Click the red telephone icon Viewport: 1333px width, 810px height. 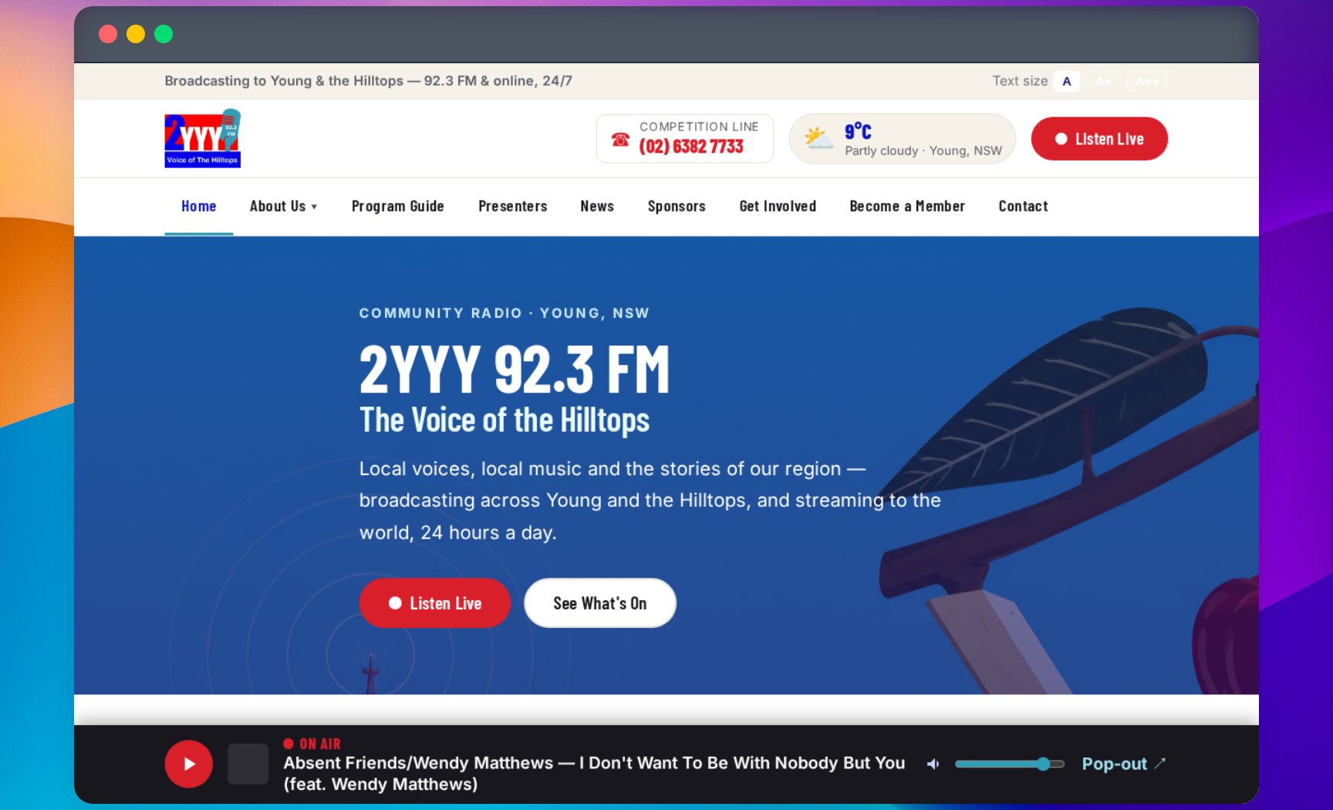click(x=620, y=140)
